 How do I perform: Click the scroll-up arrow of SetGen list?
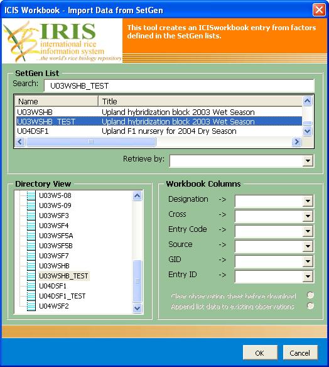[307, 101]
